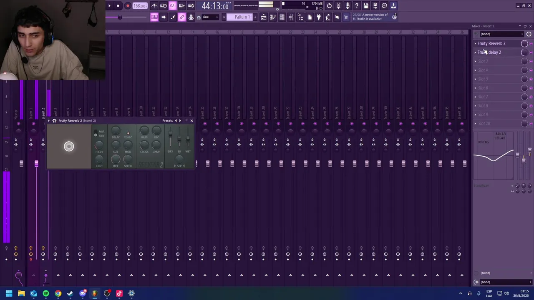Open Google Chrome from the taskbar
Image resolution: width=534 pixels, height=300 pixels.
coord(58,293)
